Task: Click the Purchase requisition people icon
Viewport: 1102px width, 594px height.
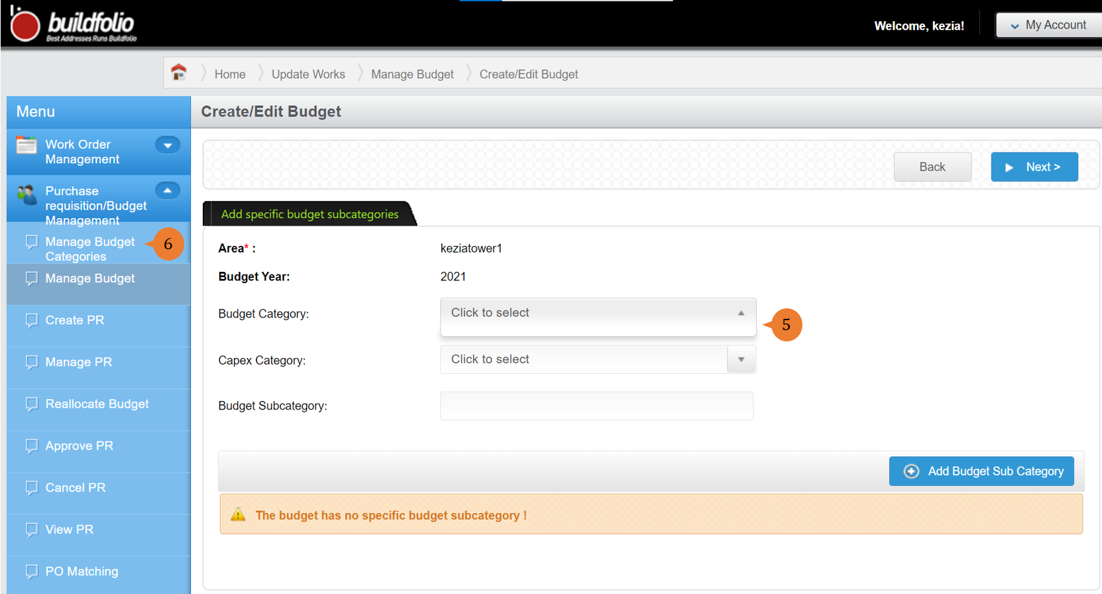Action: [x=27, y=194]
